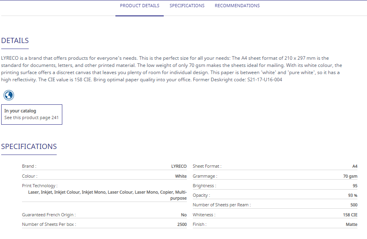Click the Sheet Format value 'A4'
This screenshot has height=239, width=367.
coord(355,166)
